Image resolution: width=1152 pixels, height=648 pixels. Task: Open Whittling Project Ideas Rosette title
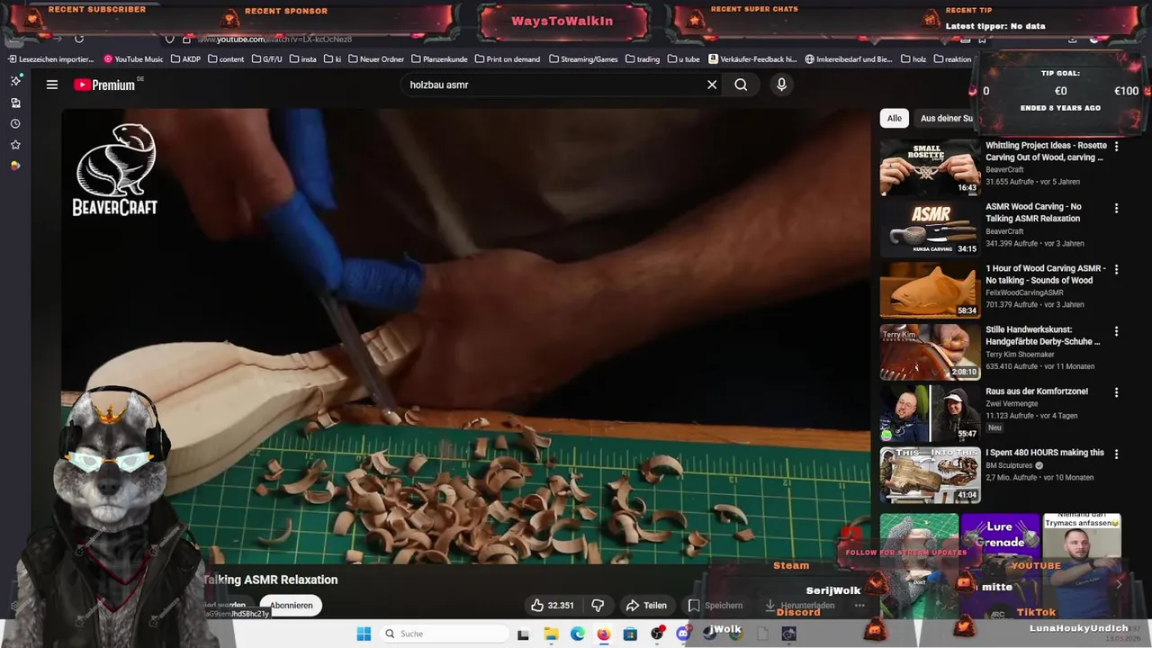click(x=1046, y=151)
